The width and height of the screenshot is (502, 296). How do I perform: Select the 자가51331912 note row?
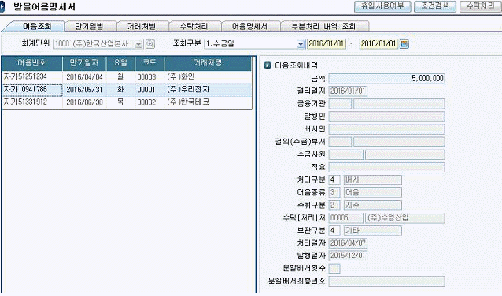tap(127, 102)
